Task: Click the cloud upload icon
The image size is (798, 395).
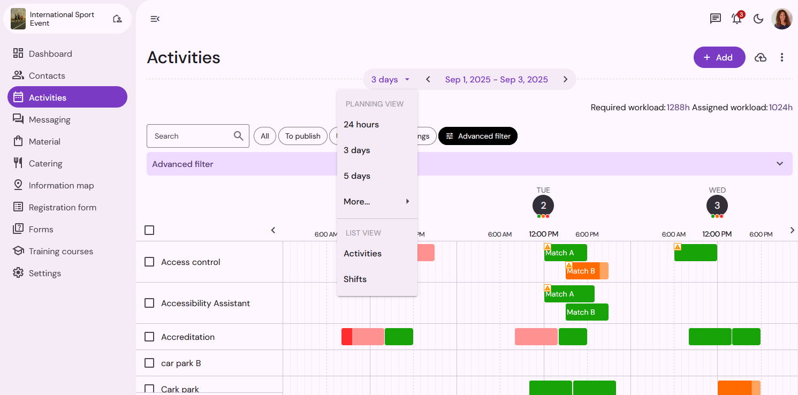Action: click(x=761, y=57)
